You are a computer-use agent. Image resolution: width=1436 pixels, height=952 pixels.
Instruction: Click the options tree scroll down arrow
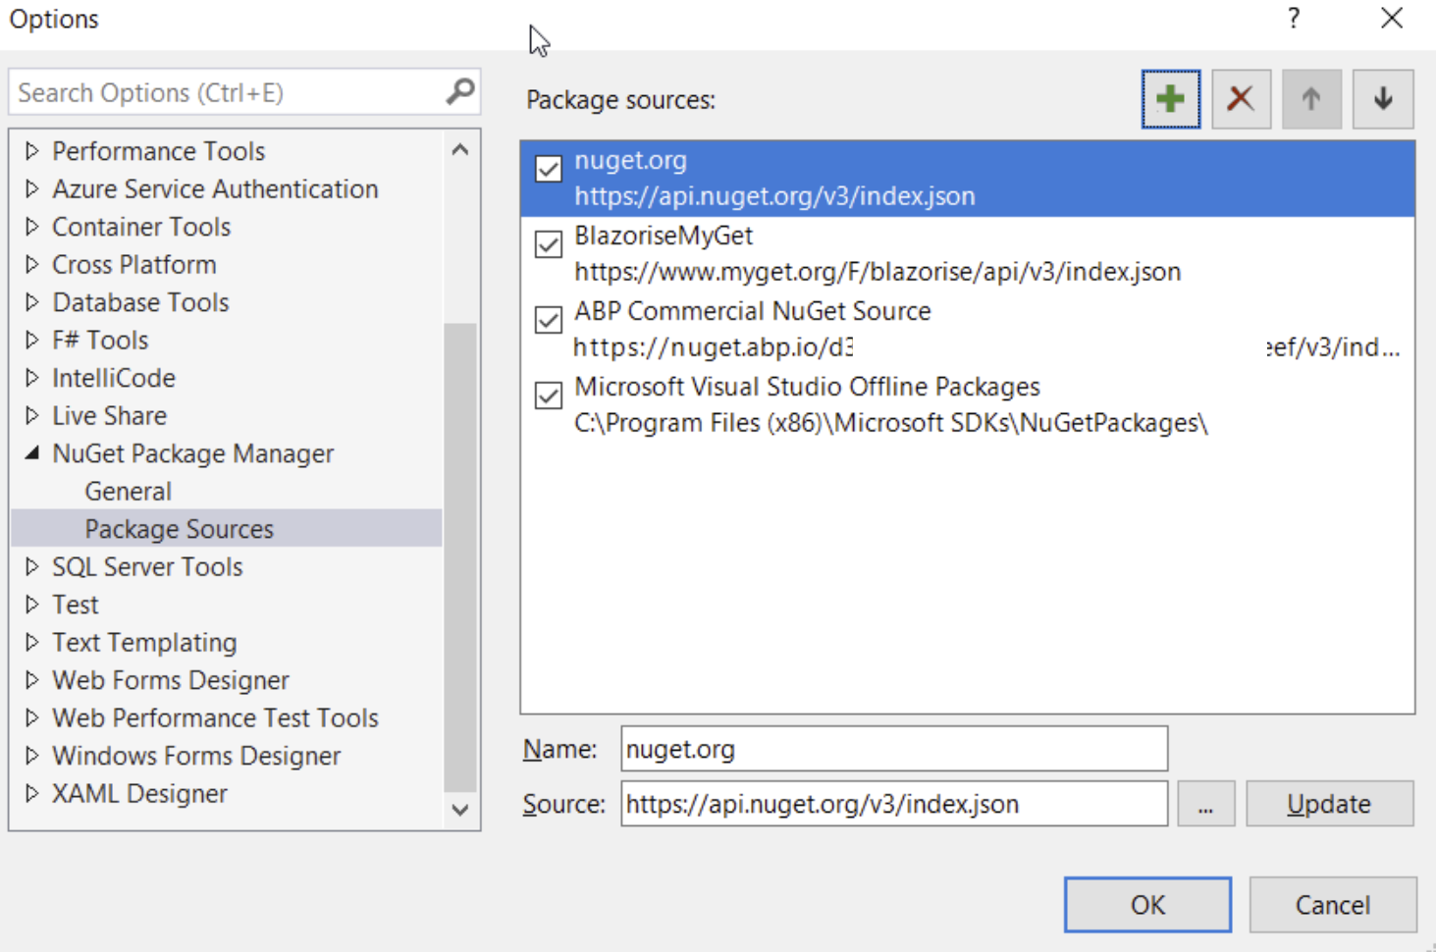pos(460,810)
